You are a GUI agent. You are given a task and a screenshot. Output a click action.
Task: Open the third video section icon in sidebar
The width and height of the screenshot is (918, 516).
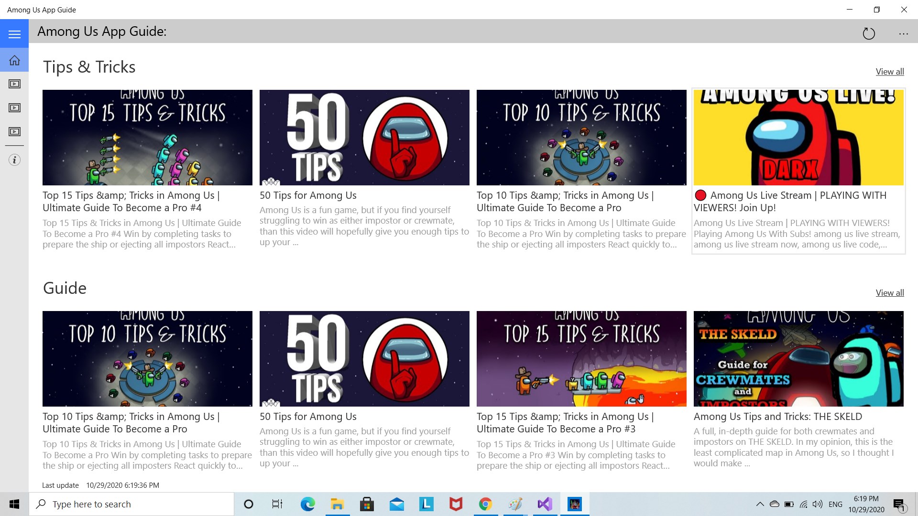tap(14, 132)
